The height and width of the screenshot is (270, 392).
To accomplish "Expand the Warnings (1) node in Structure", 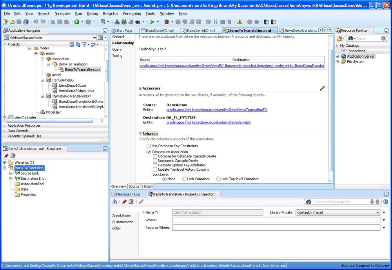I will (4, 162).
